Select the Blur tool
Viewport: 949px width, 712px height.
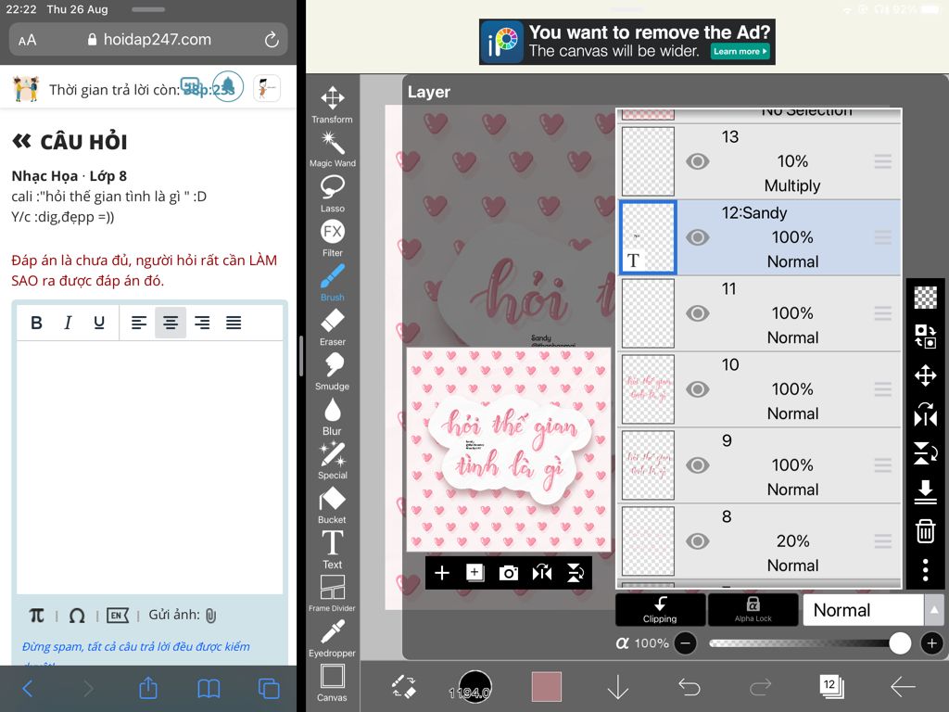333,415
